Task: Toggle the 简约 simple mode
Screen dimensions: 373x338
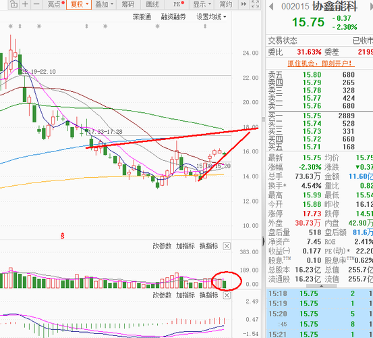Action: click(x=225, y=4)
